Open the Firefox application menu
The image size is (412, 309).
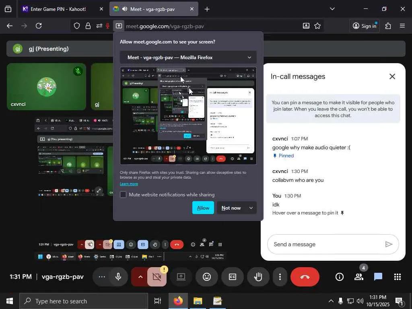402,26
